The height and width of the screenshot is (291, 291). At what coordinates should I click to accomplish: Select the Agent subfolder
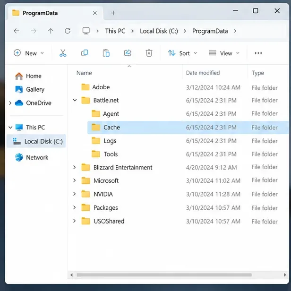(105, 114)
